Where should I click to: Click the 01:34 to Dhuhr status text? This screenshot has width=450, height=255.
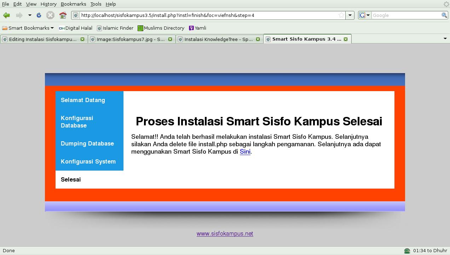click(x=430, y=250)
